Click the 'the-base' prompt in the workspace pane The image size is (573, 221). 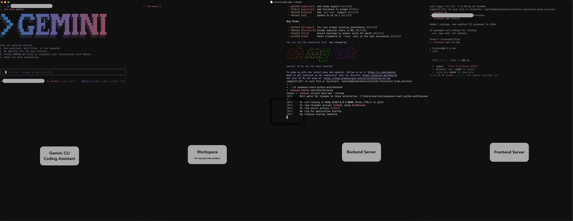(152, 6)
